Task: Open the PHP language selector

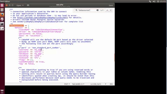Action: [67, 84]
